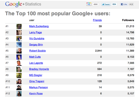Image resolution: width=139 pixels, height=99 pixels.
Task: Click the Facebook Like button
Action: coord(124,4)
